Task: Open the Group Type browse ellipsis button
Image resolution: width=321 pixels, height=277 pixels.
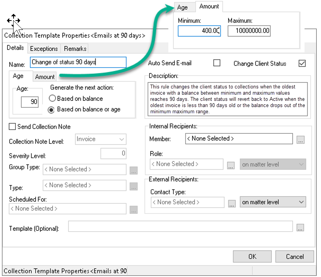Action: [x=134, y=170]
